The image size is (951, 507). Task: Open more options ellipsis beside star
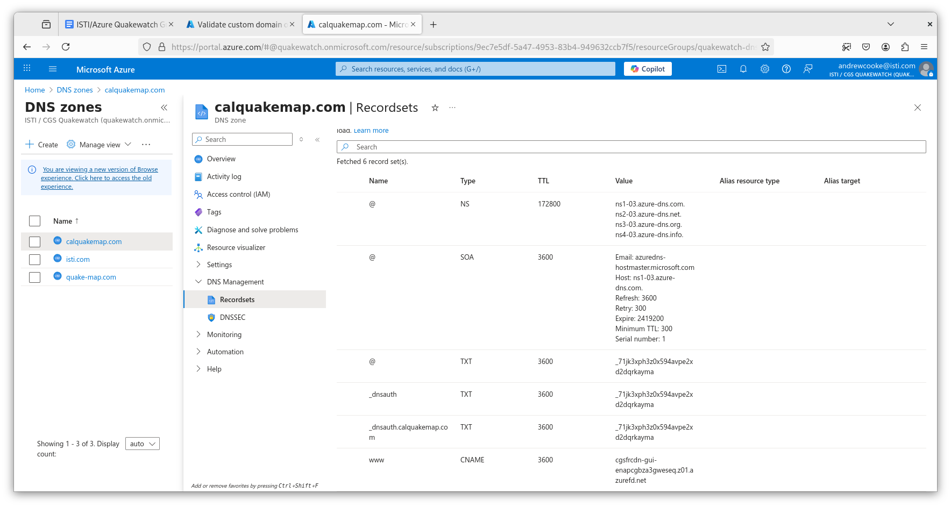coord(452,108)
